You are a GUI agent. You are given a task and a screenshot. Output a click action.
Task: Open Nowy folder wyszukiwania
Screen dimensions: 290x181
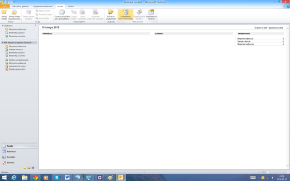pos(14,14)
